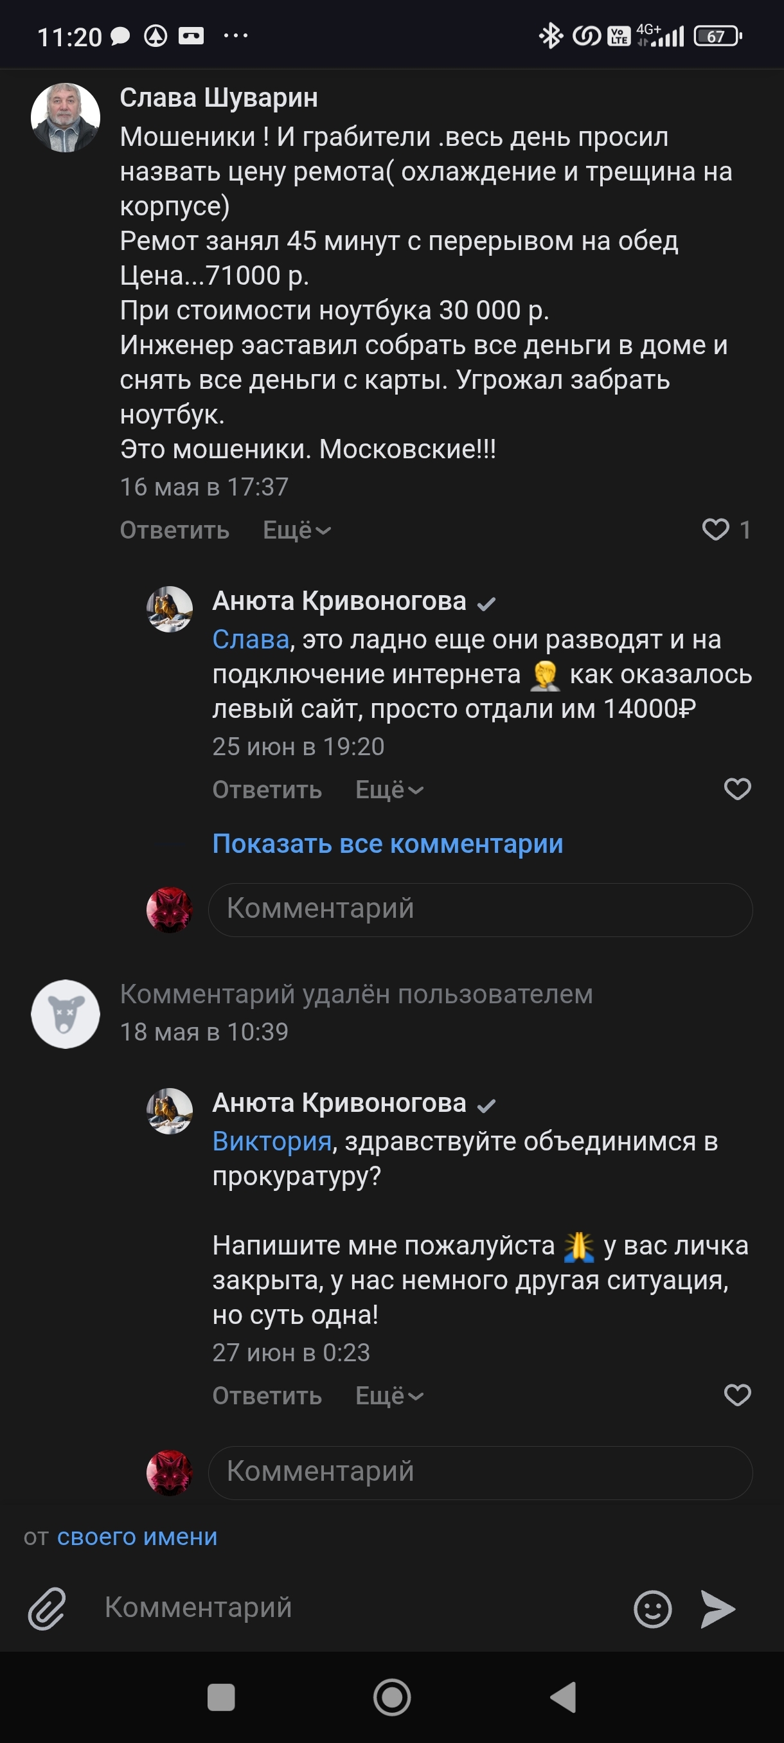The height and width of the screenshot is (1743, 784).
Task: Like Анюта's reply dated 25 июн
Action: 737,789
